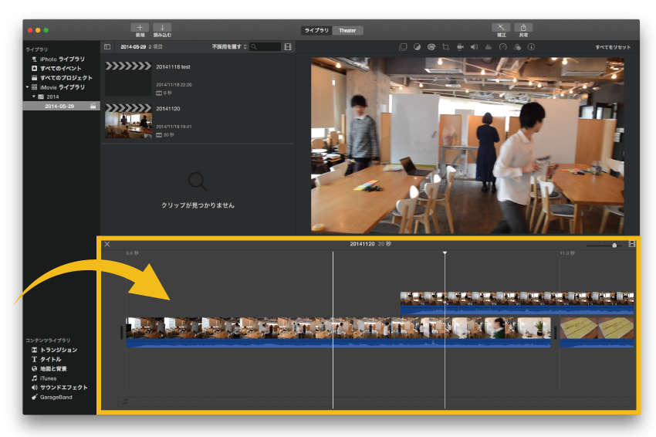The width and height of the screenshot is (656, 437).
Task: Select the crop tool icon
Action: coord(445,47)
